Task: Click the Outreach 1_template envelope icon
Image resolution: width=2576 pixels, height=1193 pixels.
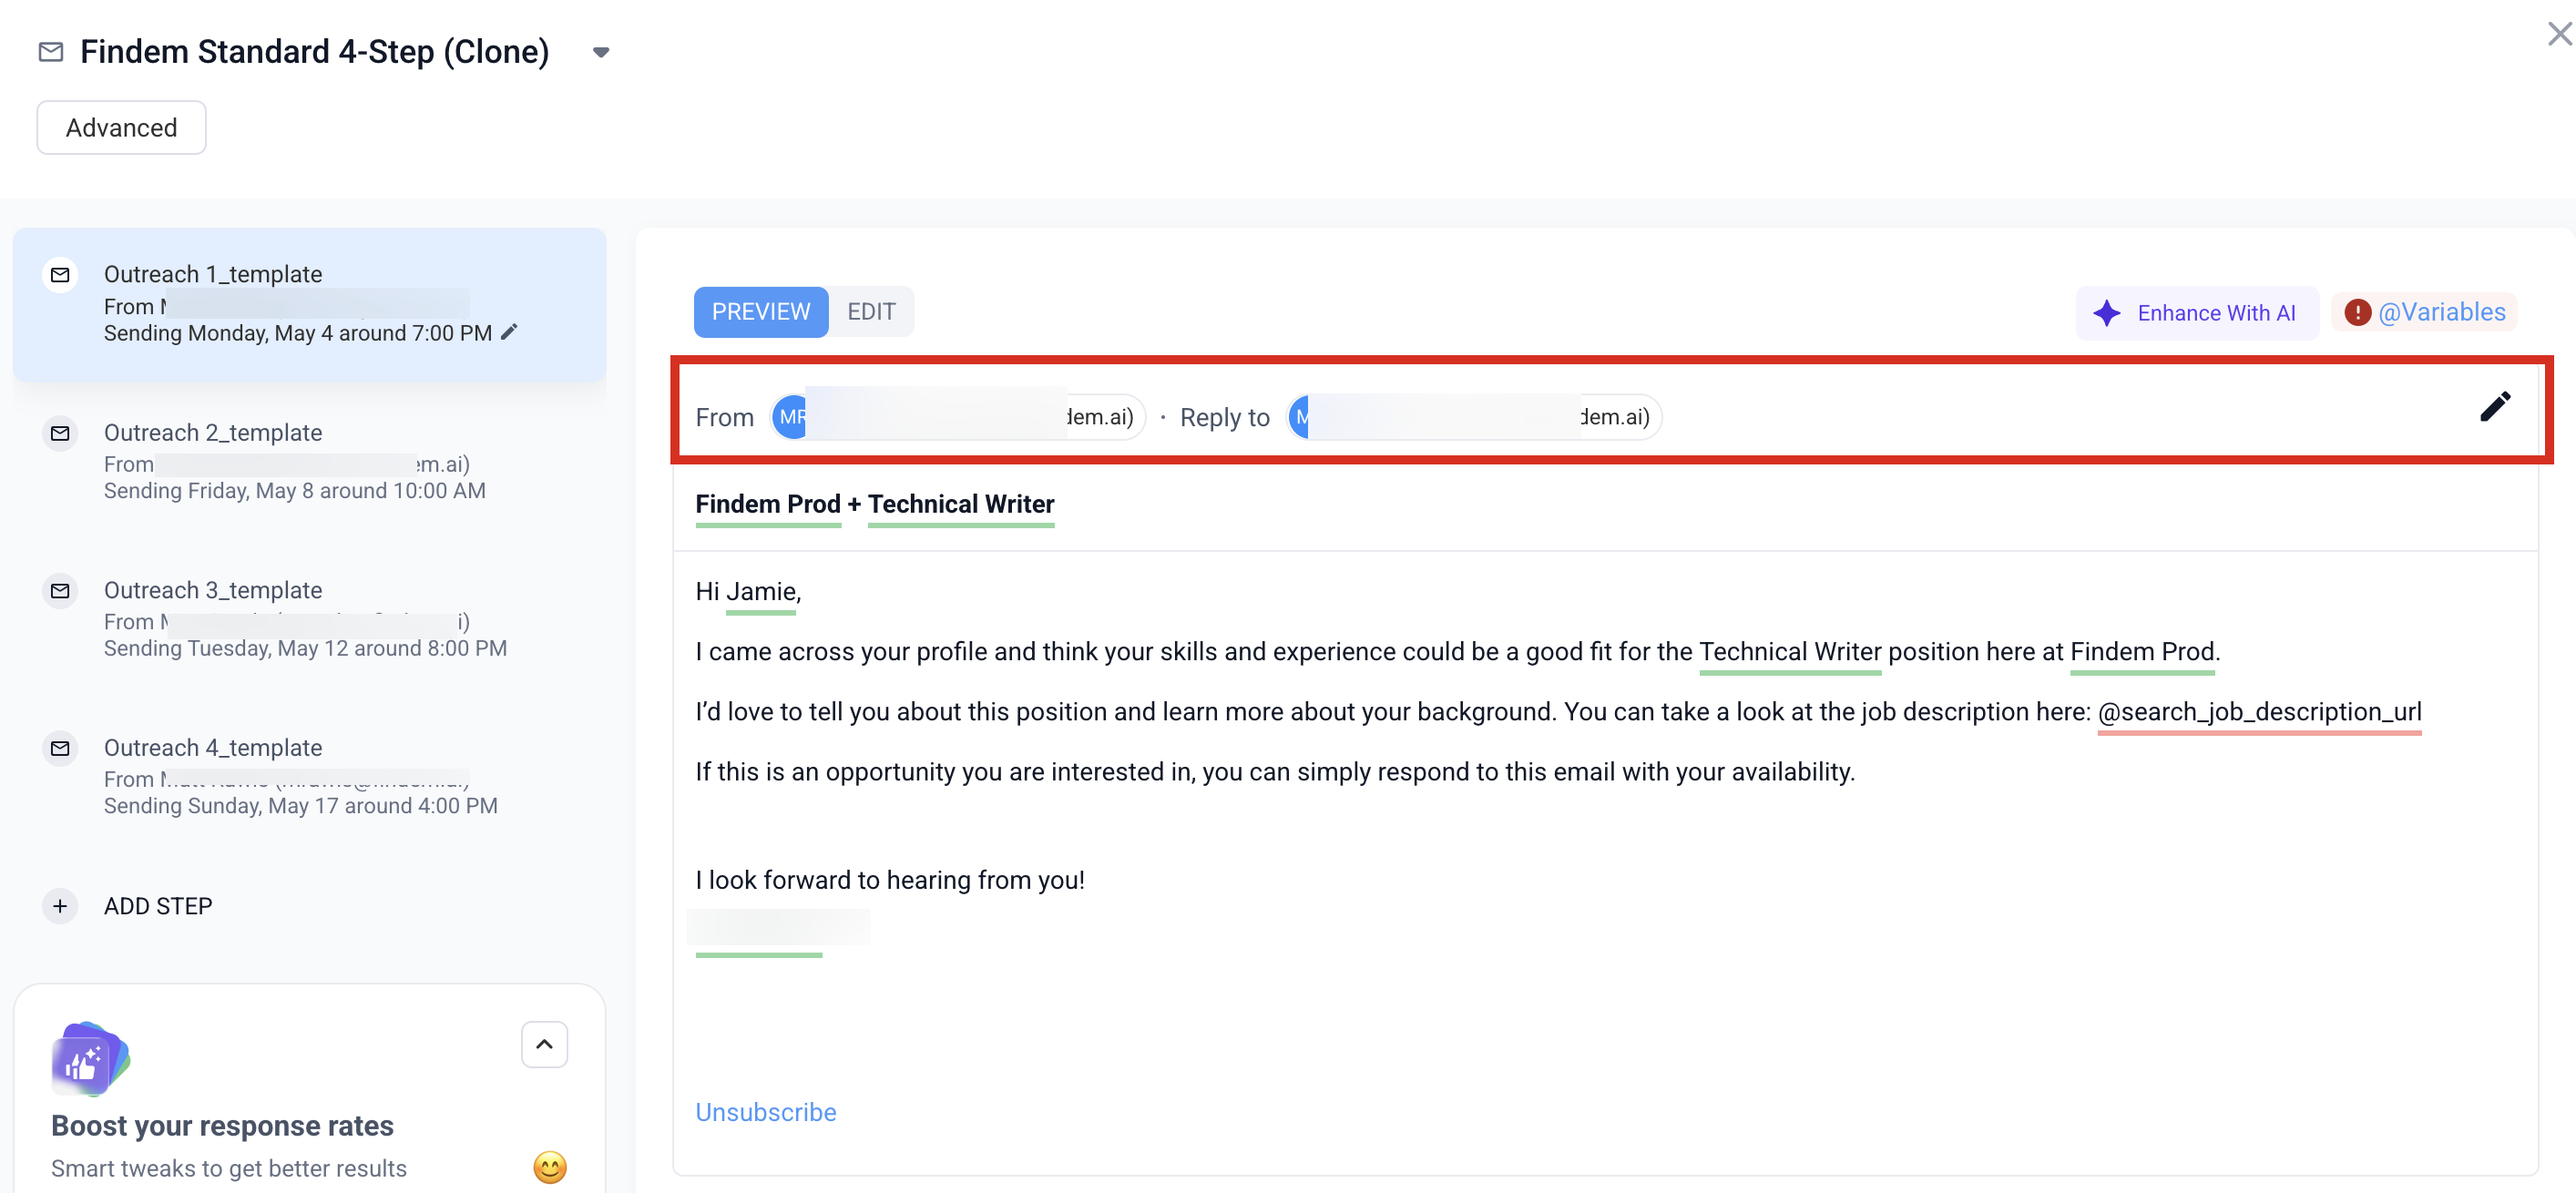Action: (x=60, y=274)
